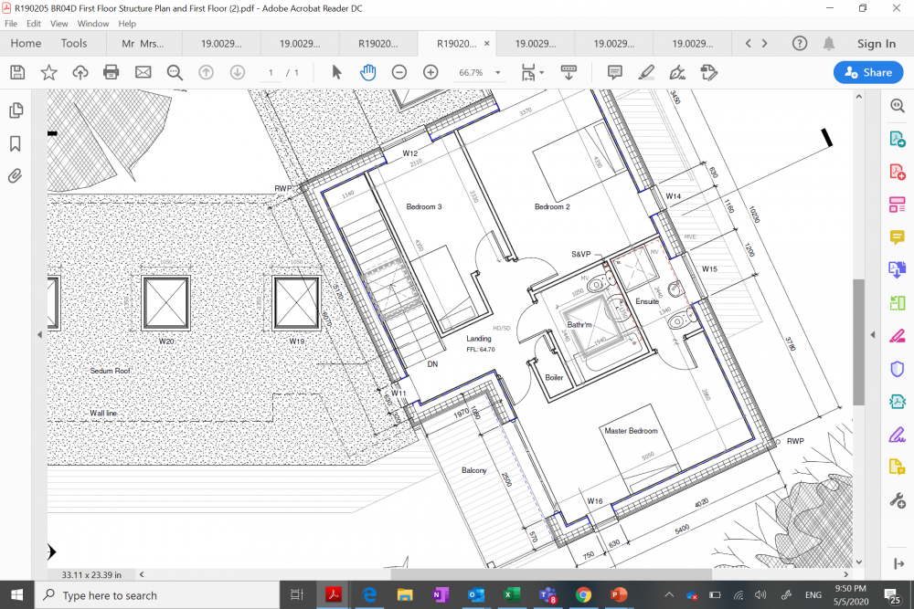Image resolution: width=914 pixels, height=609 pixels.
Task: Switch to the Home tab
Action: pos(26,43)
